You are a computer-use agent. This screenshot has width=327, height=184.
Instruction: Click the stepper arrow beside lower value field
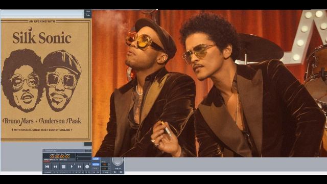point(109,169)
